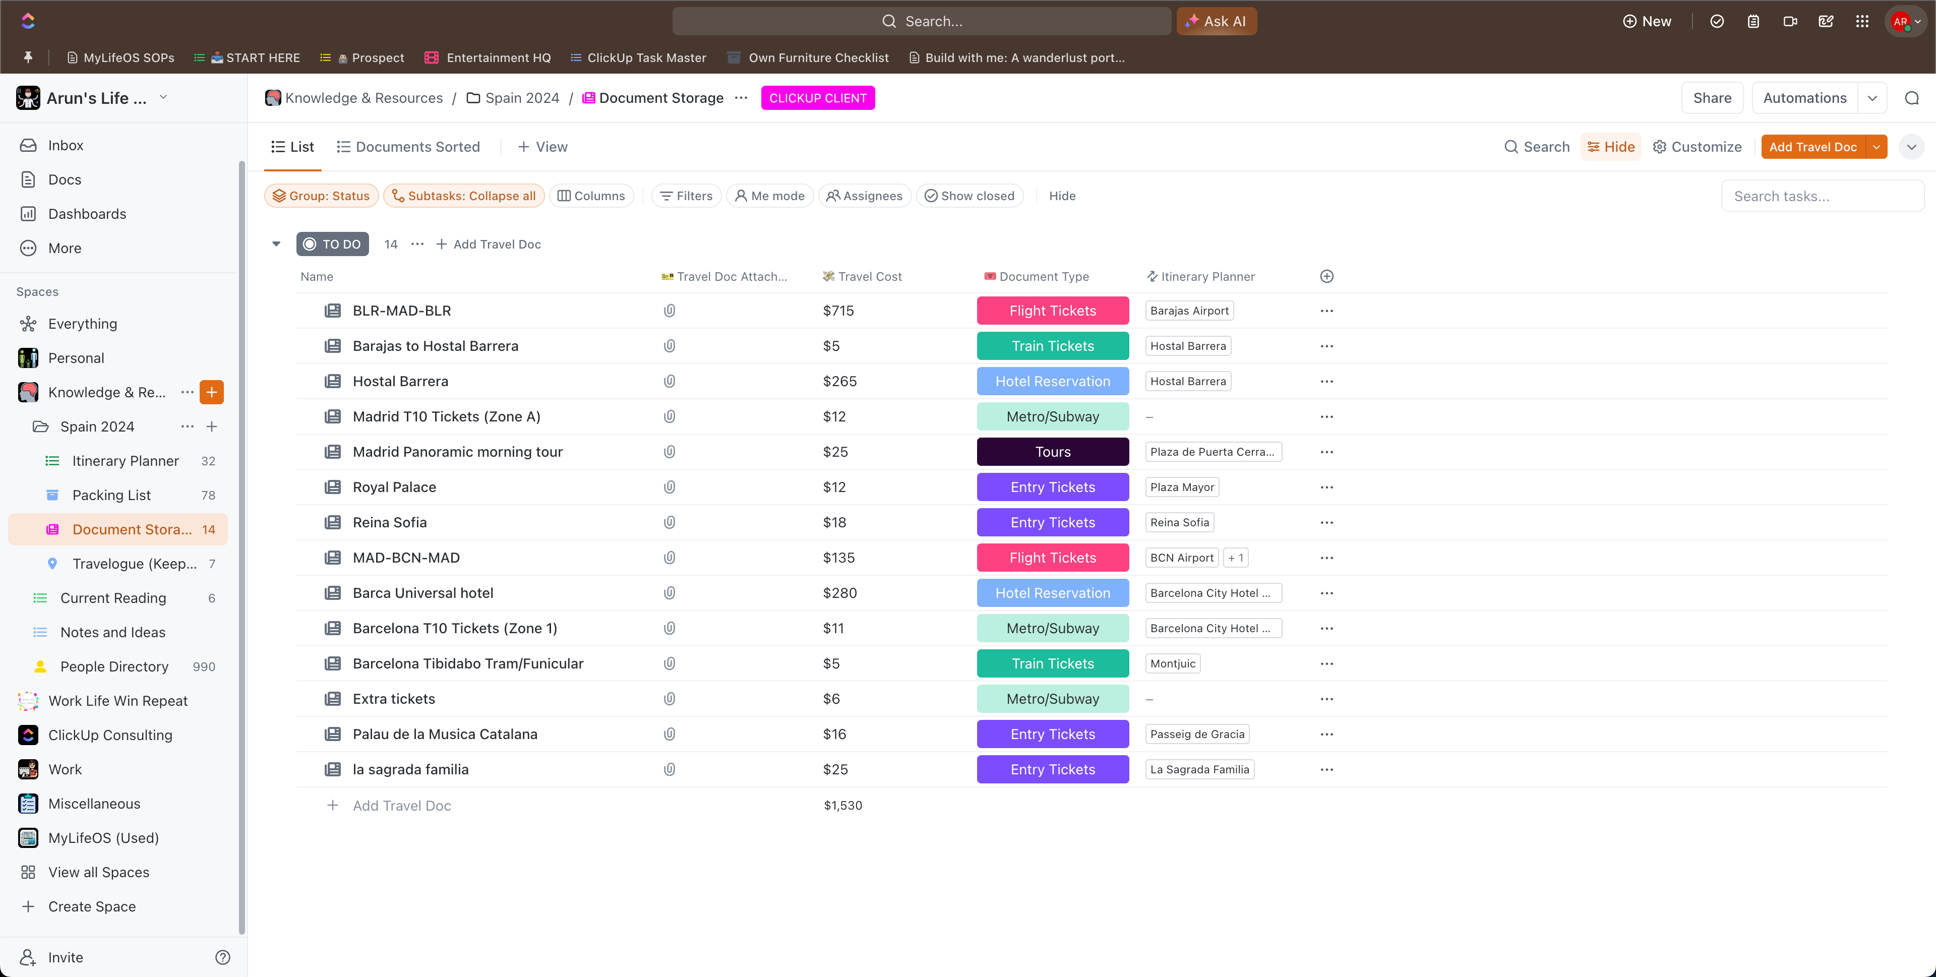This screenshot has height=977, width=1936.
Task: Enable Me mode filtering
Action: point(769,196)
